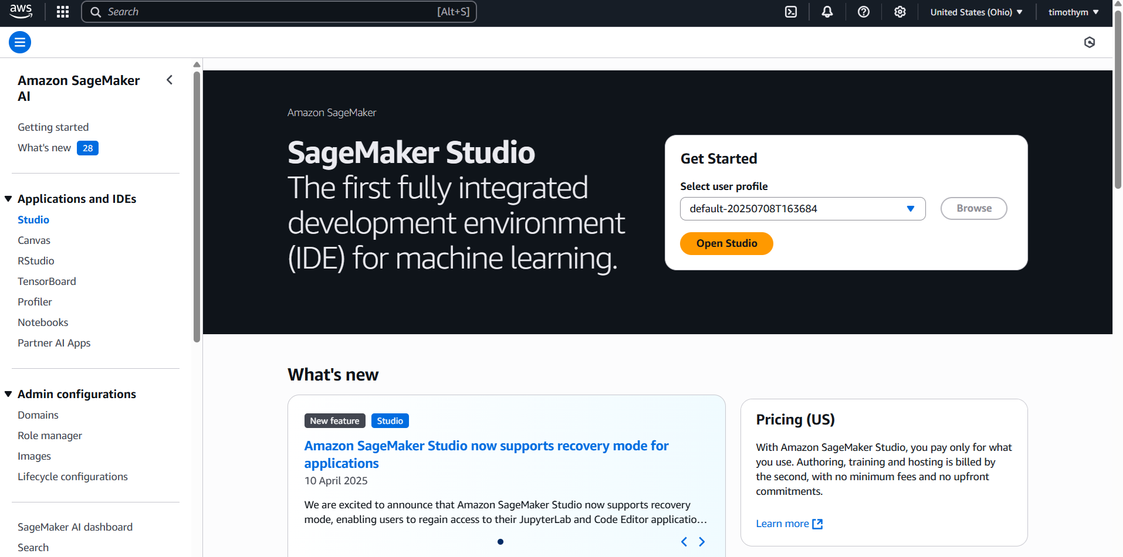The height and width of the screenshot is (557, 1123).
Task: Select Canvas in the side navigation
Action: click(34, 240)
